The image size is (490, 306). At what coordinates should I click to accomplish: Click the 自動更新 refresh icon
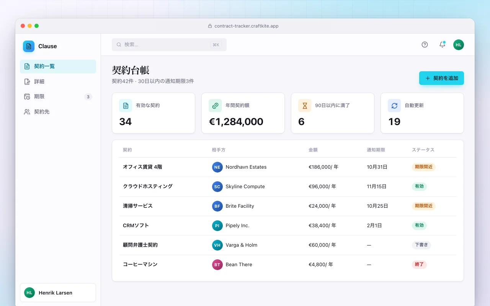coord(394,106)
